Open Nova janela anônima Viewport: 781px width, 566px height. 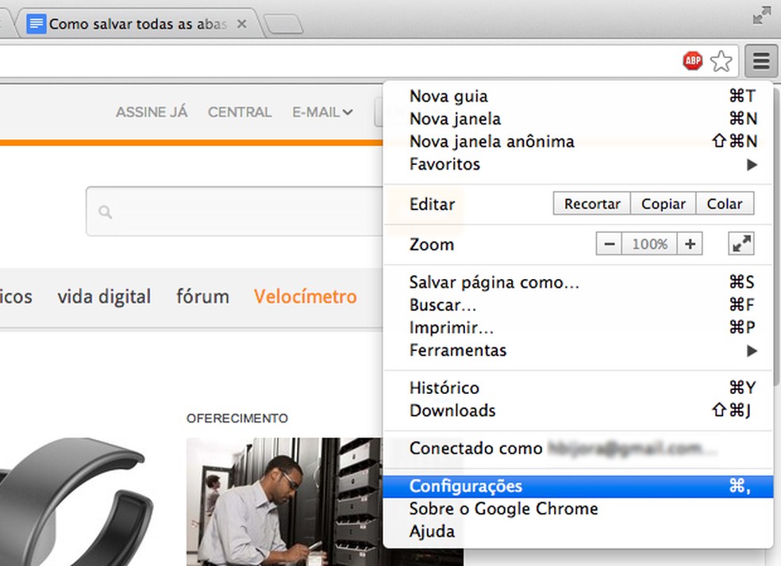(491, 141)
